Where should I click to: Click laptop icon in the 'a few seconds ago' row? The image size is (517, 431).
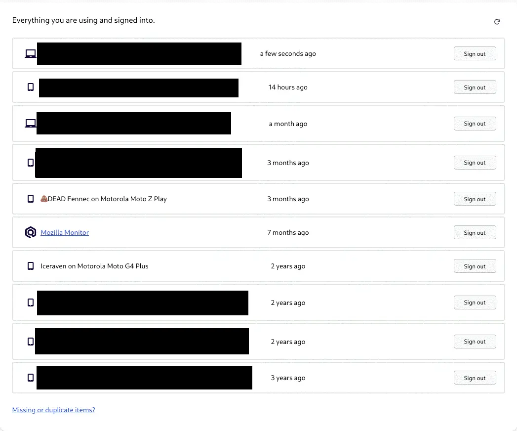pos(31,53)
